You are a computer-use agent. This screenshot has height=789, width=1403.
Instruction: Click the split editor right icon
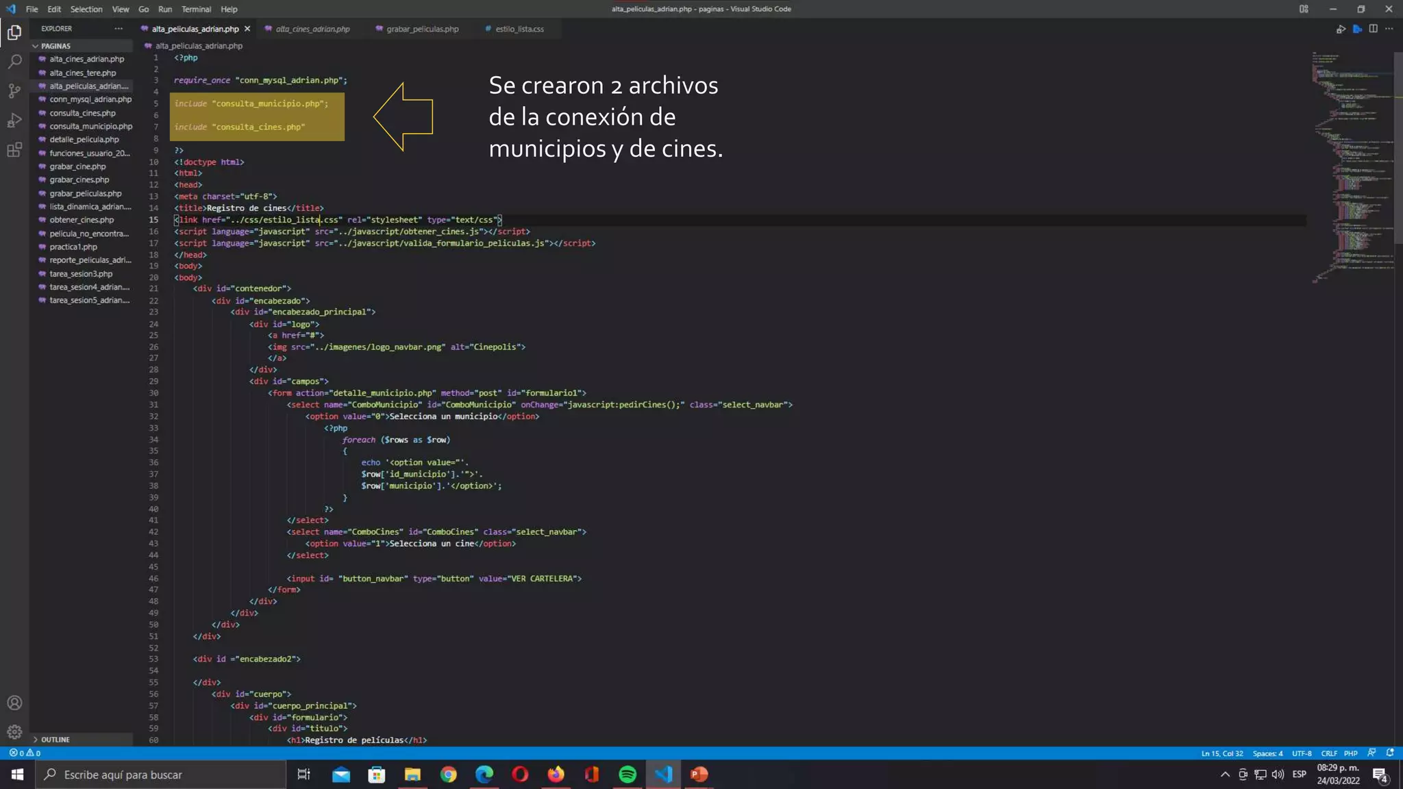(1373, 29)
